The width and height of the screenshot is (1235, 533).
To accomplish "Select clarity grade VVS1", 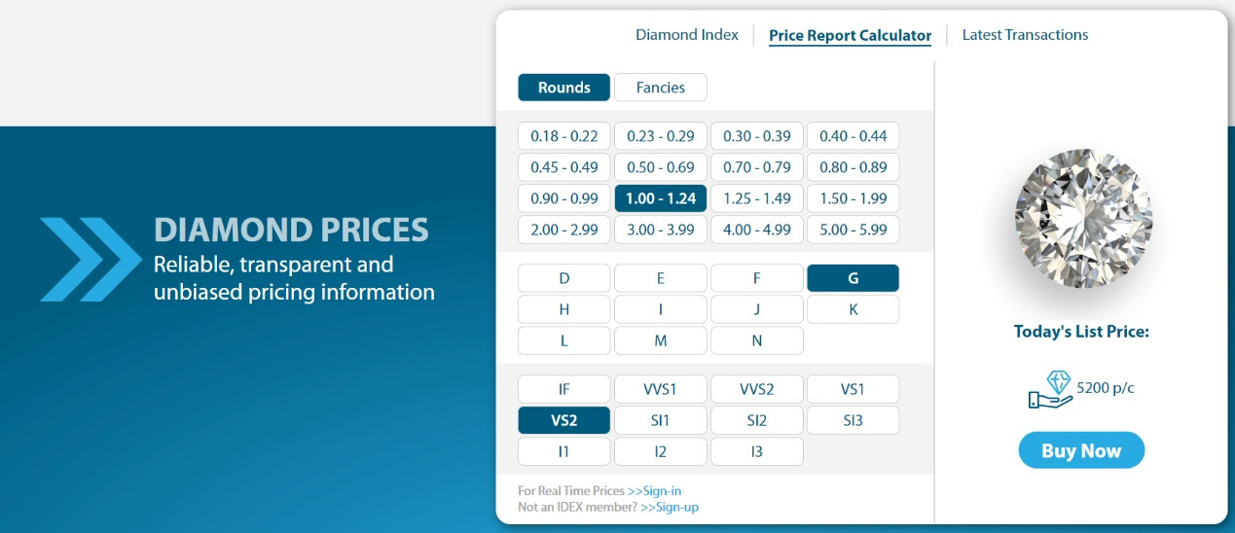I will (660, 389).
